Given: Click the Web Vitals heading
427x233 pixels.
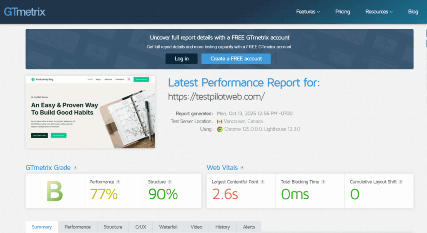Looking at the screenshot, I should (x=222, y=168).
